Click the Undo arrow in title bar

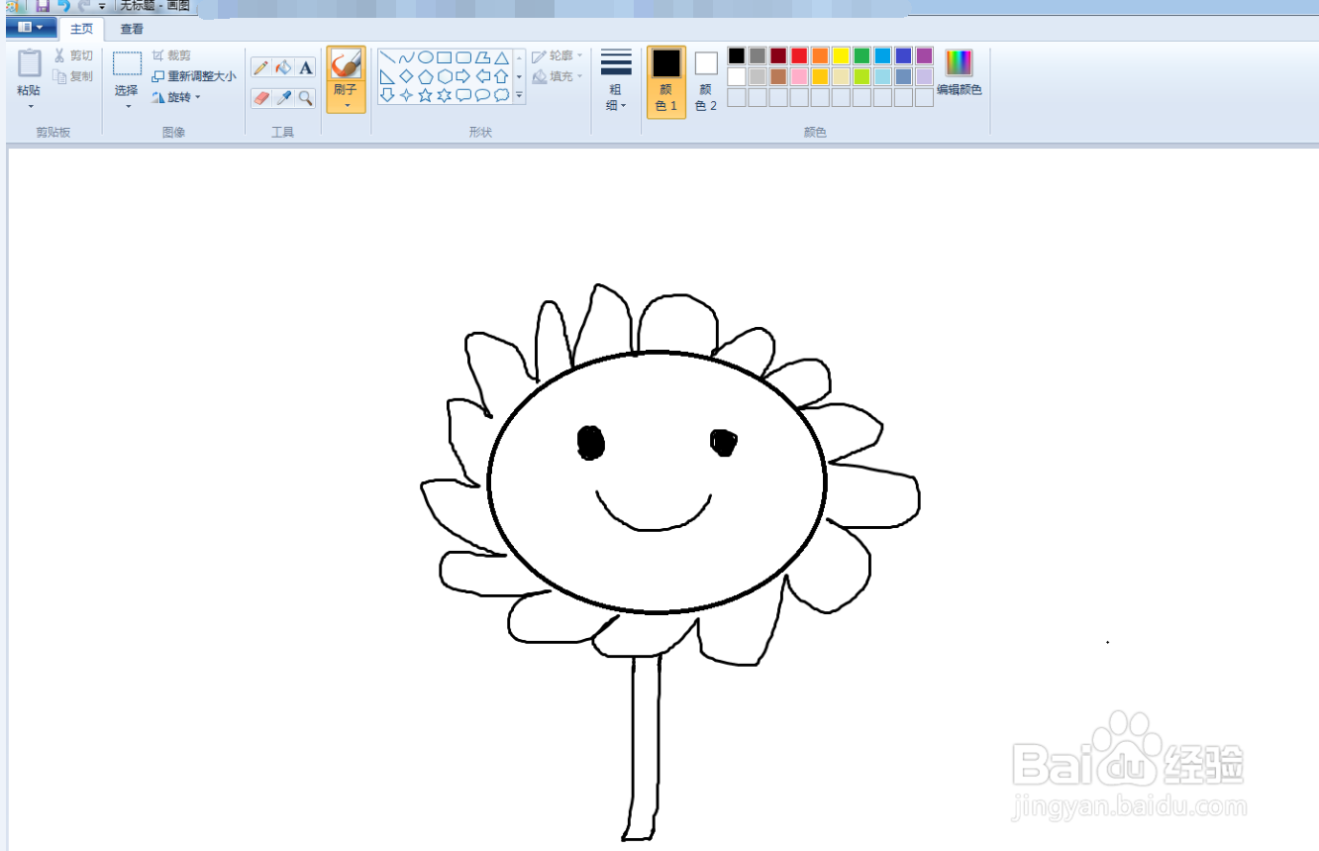pos(64,6)
